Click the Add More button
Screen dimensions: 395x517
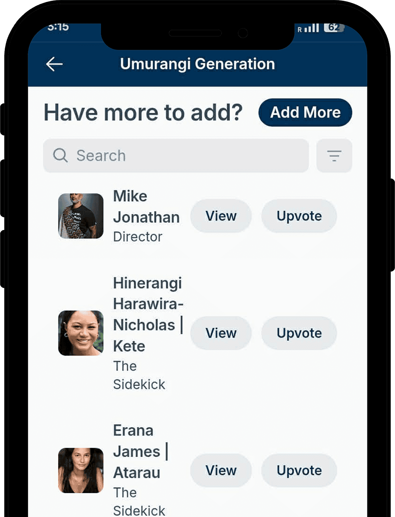click(x=305, y=112)
